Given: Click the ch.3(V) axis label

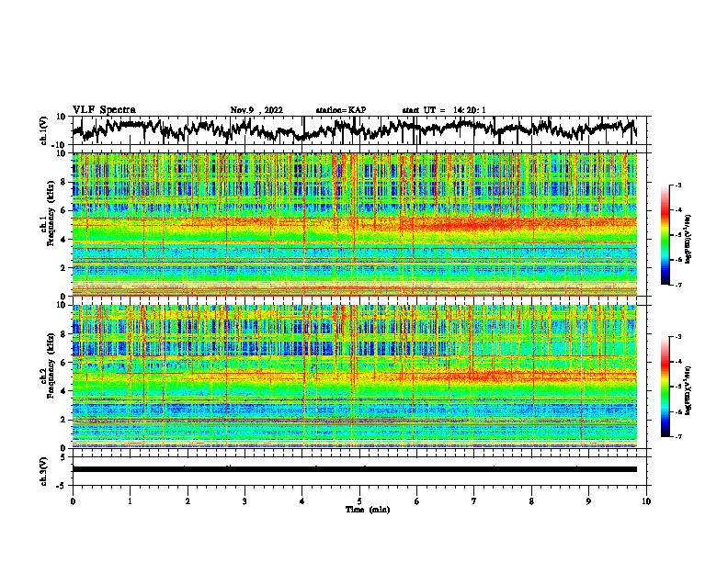Looking at the screenshot, I should (44, 471).
